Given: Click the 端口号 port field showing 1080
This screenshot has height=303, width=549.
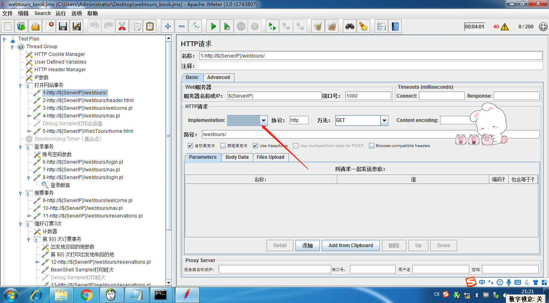Looking at the screenshot, I should point(368,96).
